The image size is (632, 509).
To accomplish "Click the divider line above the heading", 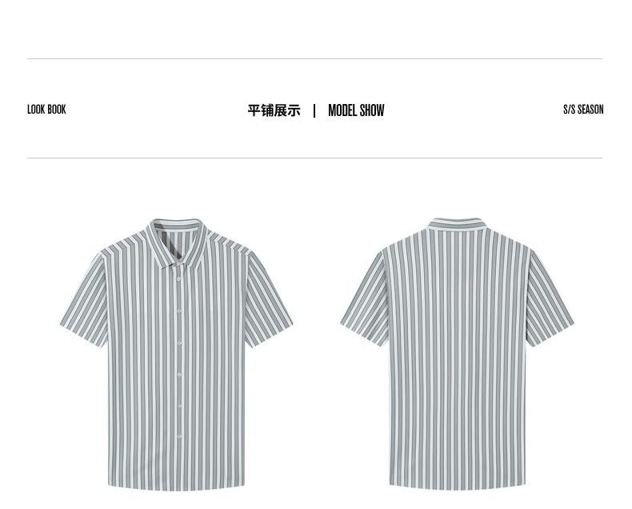I will click(314, 59).
